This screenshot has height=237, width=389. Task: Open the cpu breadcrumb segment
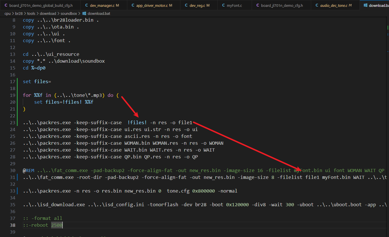pos(7,13)
